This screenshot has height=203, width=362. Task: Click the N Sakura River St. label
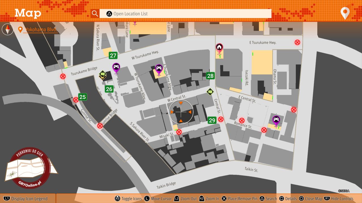tap(98, 37)
